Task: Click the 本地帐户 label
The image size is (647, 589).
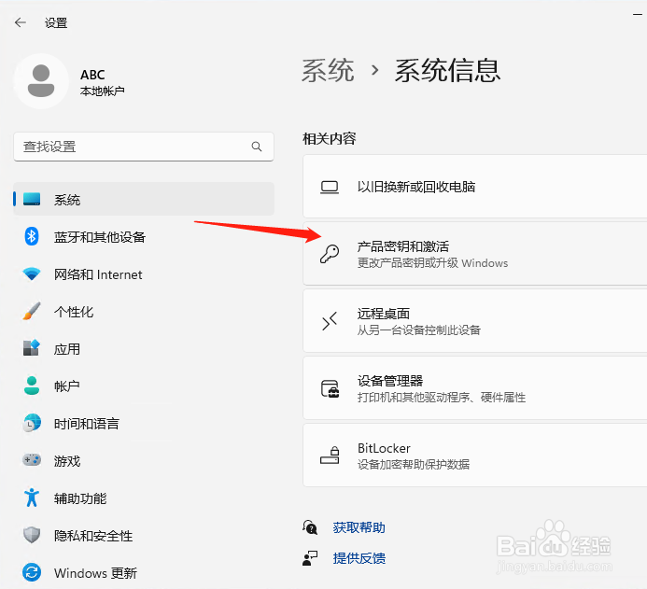Action: (x=103, y=91)
